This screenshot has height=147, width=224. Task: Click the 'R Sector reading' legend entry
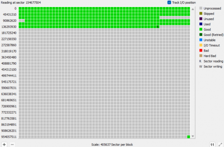(x=211, y=61)
